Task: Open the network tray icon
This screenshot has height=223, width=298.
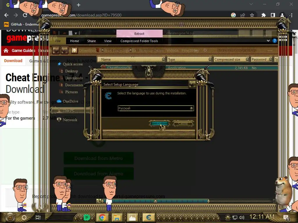Action: click(235, 217)
